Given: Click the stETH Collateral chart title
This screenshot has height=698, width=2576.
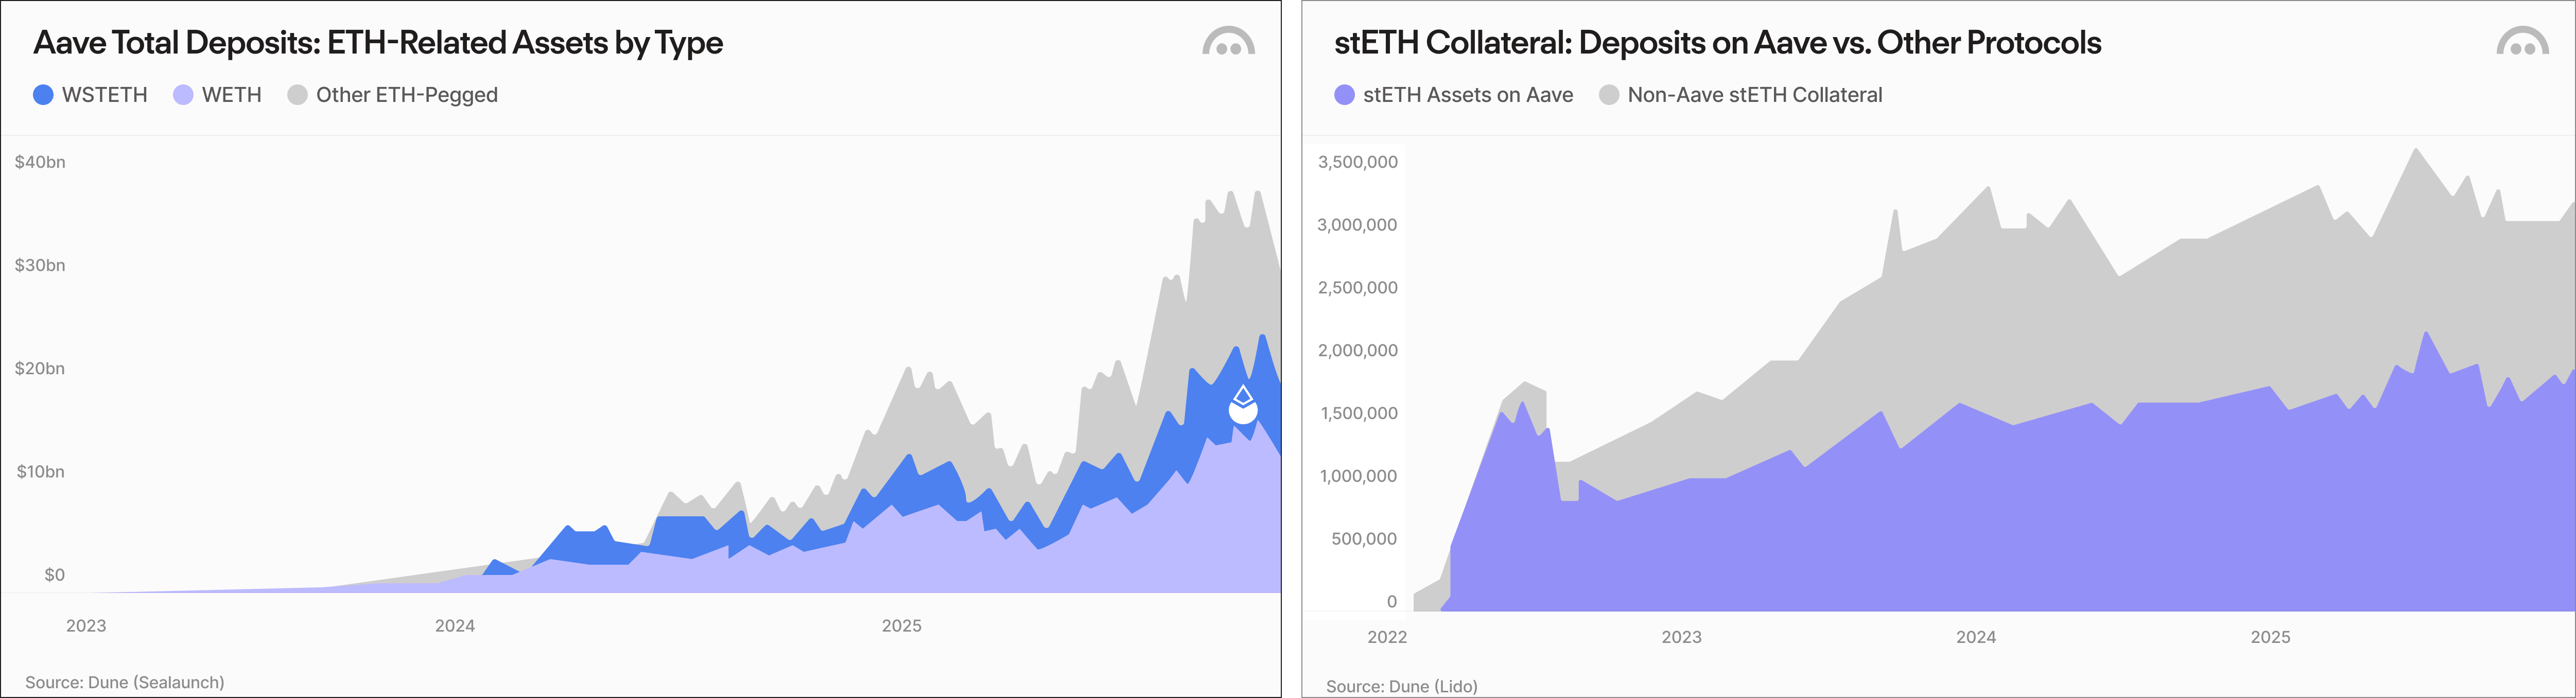Looking at the screenshot, I should 1717,43.
